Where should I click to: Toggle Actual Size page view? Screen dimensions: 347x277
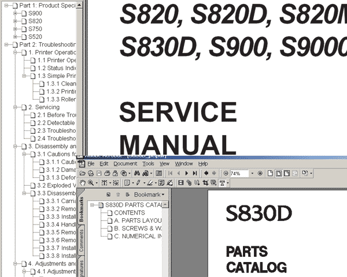point(270,173)
